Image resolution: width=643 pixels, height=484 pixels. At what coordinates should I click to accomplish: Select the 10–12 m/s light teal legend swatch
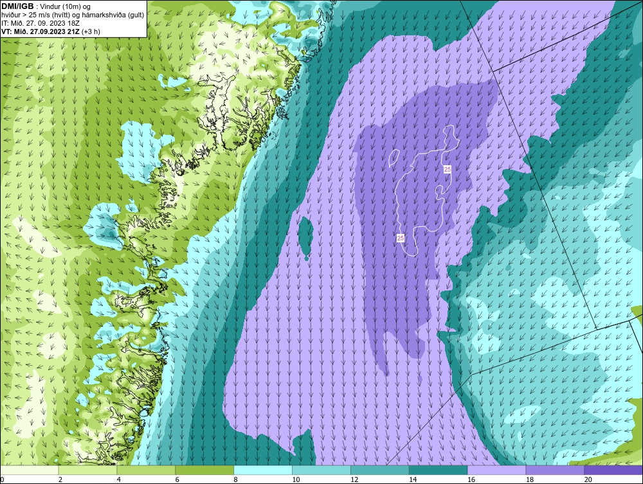[321, 470]
